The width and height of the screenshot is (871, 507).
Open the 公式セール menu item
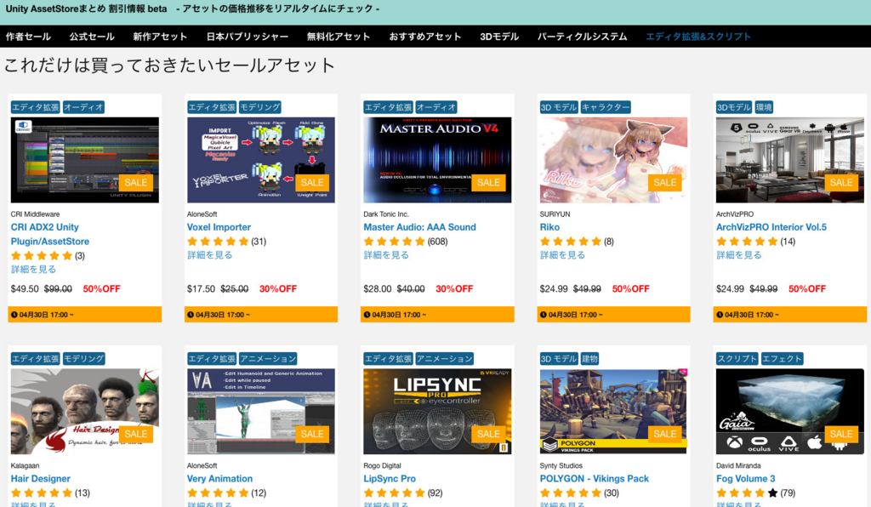click(92, 37)
